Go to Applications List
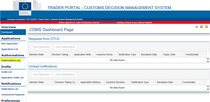 tap(10, 49)
